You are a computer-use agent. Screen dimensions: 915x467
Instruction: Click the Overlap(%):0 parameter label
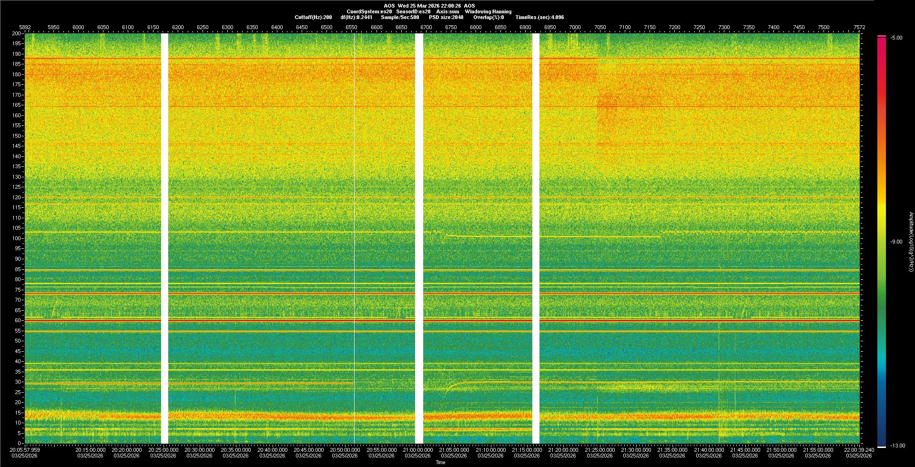[489, 17]
